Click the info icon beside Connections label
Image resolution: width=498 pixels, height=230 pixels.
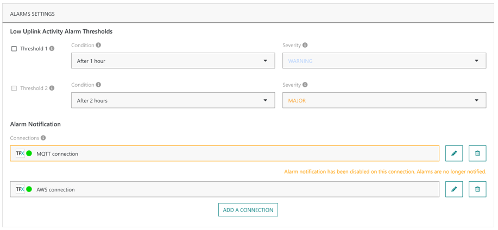pos(43,138)
